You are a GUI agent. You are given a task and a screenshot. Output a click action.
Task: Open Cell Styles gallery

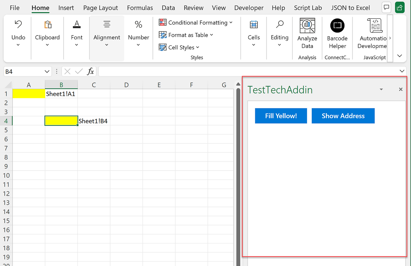click(x=179, y=47)
